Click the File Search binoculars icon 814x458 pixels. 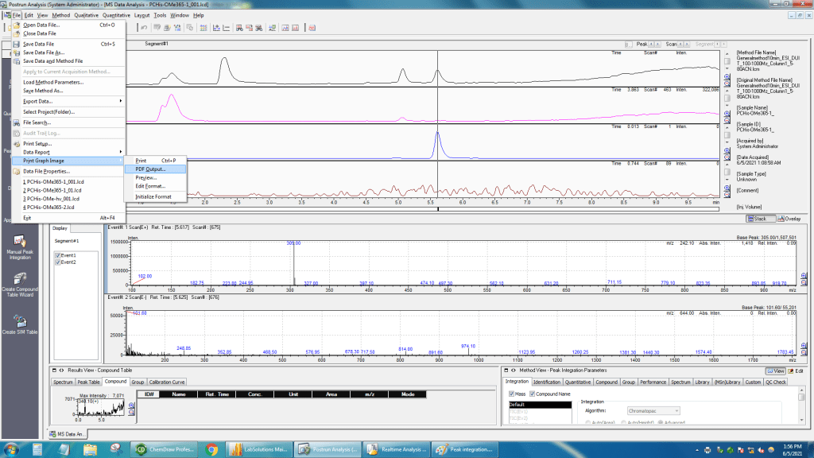[17, 122]
